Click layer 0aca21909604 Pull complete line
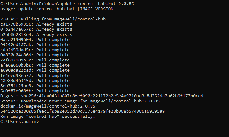Screen dimensions: 229x137 (35, 40)
